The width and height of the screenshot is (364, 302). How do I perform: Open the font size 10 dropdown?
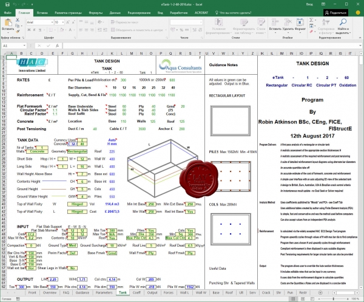click(x=63, y=22)
